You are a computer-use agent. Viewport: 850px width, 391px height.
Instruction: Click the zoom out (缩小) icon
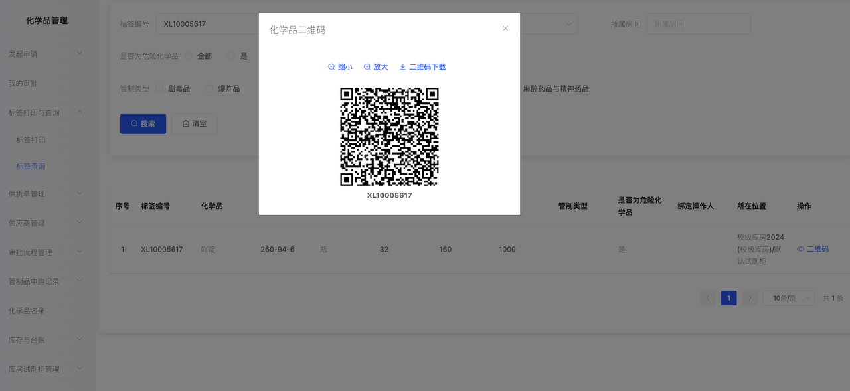point(331,67)
